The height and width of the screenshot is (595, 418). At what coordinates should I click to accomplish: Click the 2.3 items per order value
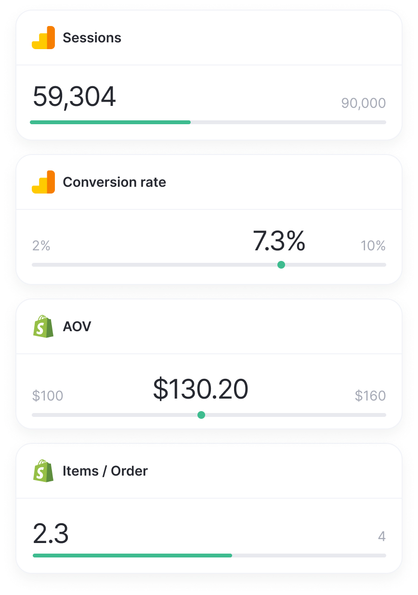tap(51, 534)
